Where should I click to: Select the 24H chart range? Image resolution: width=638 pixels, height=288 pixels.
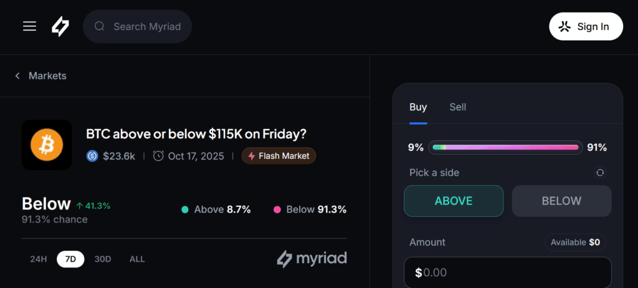39,259
